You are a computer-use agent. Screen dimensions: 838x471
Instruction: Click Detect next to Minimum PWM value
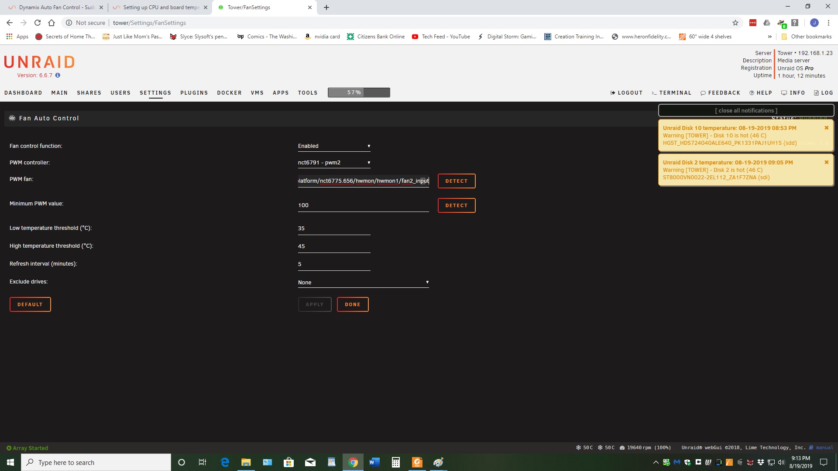[x=457, y=205]
